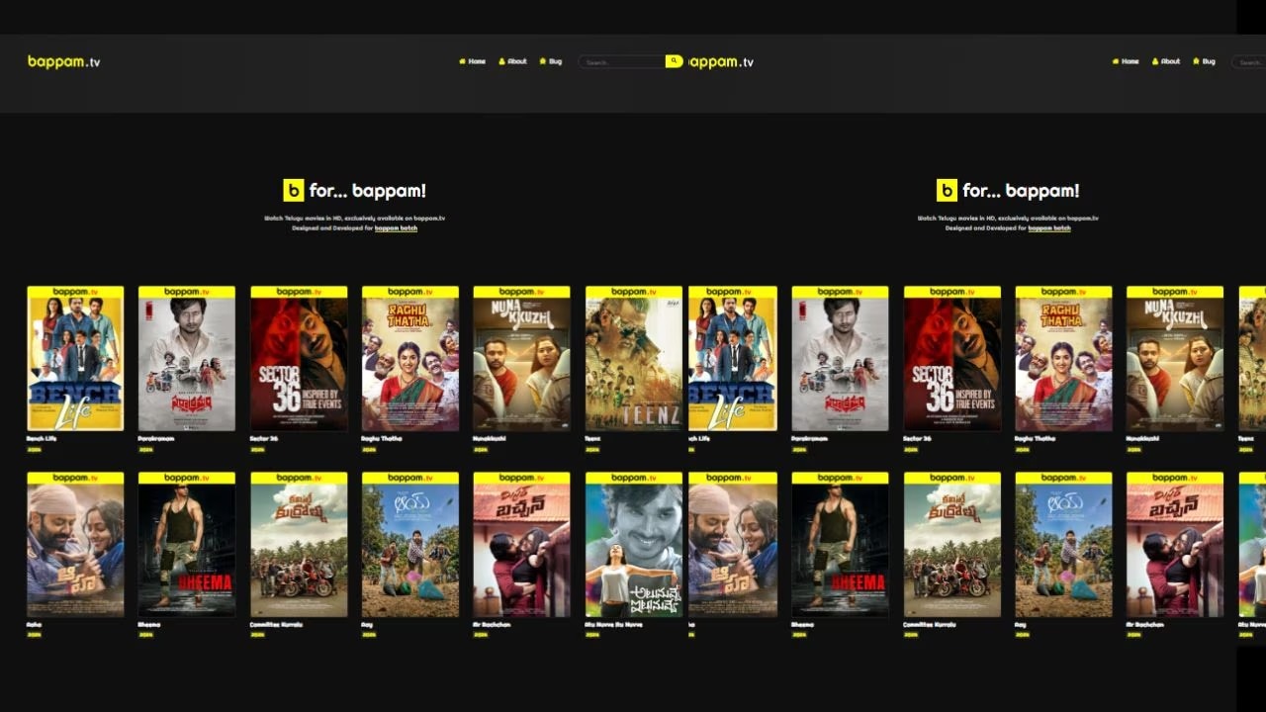
Task: Open the Bug menu item in the right navbar
Action: (1204, 61)
